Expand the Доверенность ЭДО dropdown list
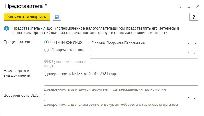 189,98
